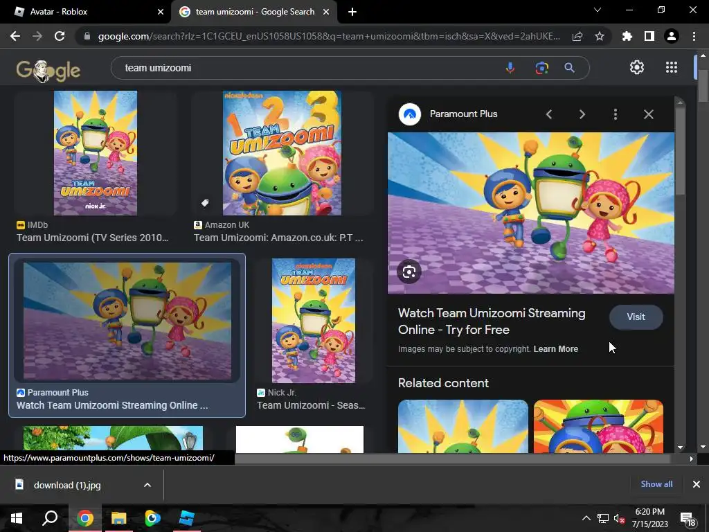
Task: Open the IMDb Team Umizoomi image result
Action: click(96, 153)
